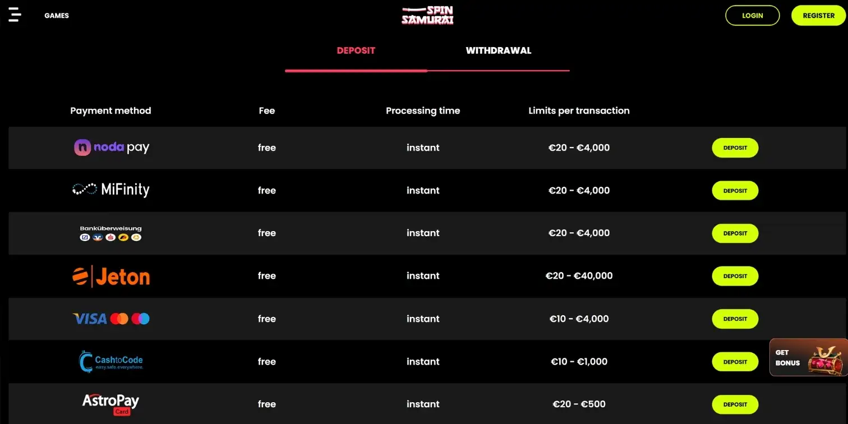
Task: Choose the Banküberweisung bank icons
Action: coord(110,237)
